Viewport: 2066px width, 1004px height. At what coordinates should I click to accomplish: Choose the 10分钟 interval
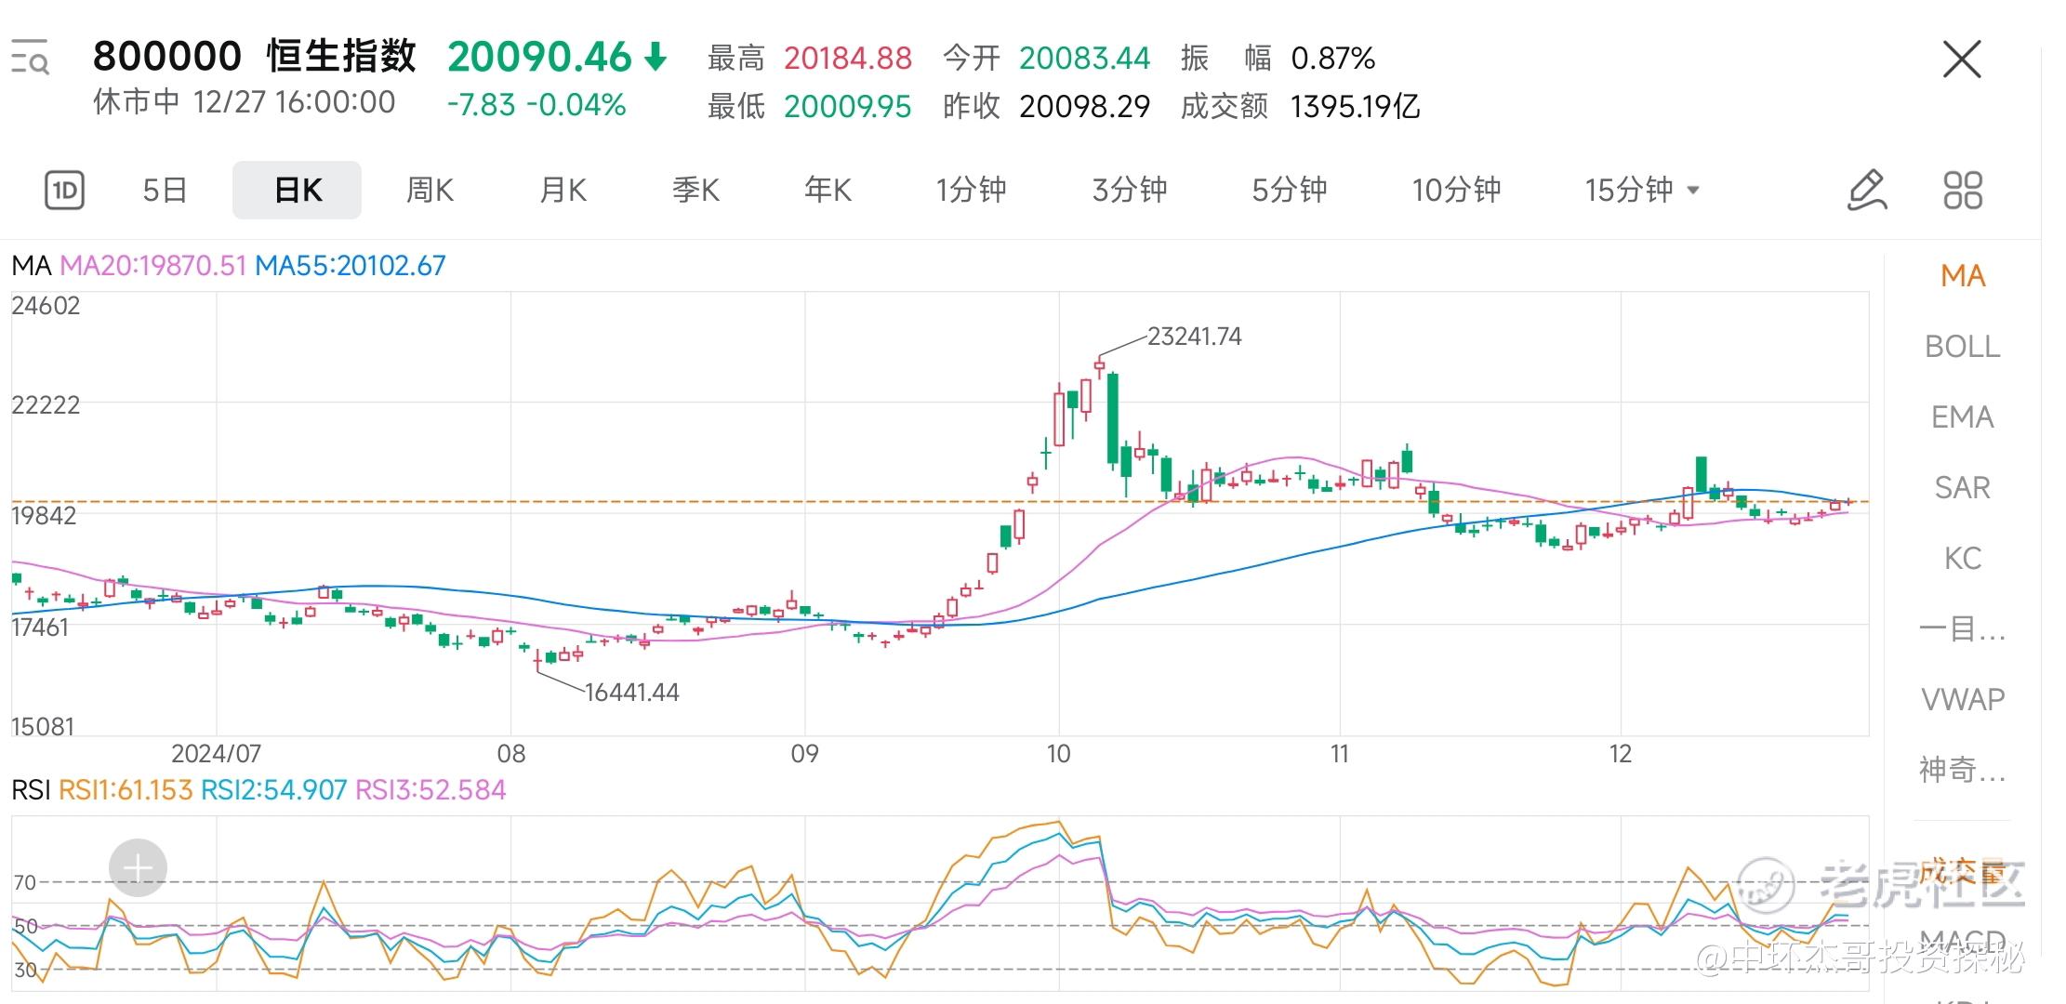tap(1456, 190)
